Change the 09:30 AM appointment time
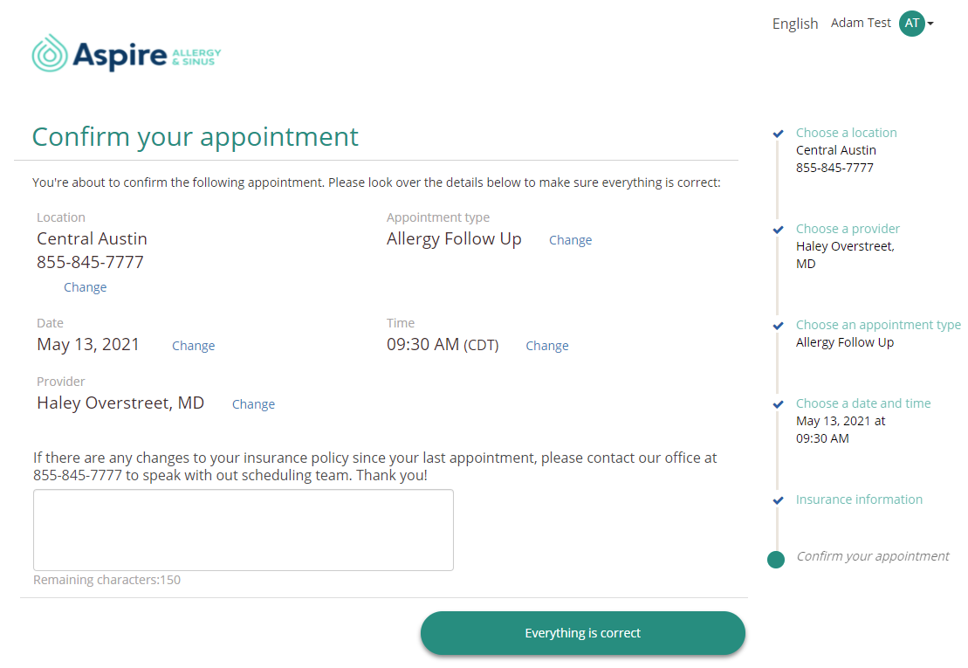 [547, 346]
